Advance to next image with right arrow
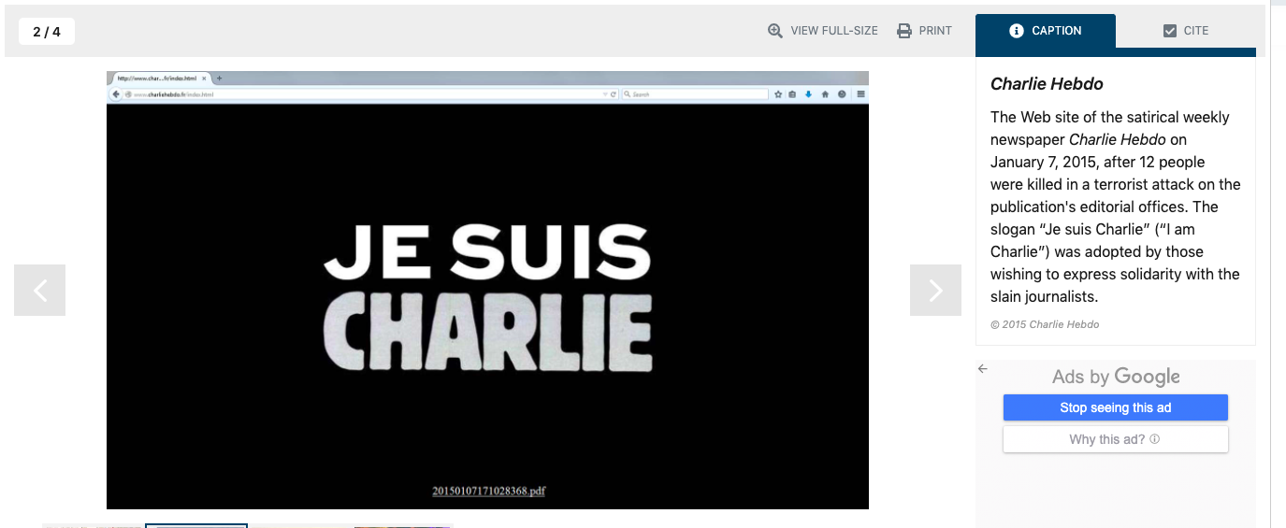 pos(935,290)
